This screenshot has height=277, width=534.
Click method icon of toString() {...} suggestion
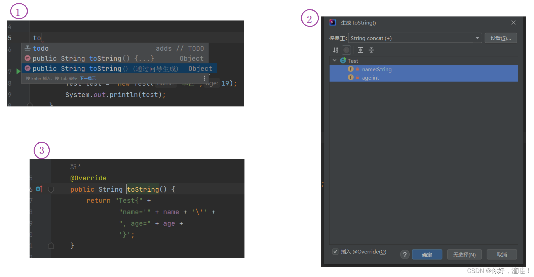pyautogui.click(x=28, y=58)
